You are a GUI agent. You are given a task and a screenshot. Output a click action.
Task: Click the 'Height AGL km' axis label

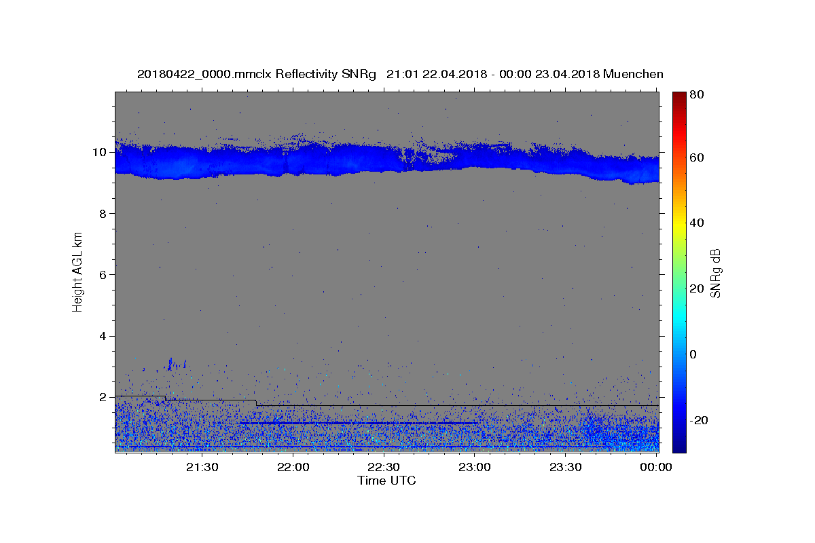(x=78, y=271)
